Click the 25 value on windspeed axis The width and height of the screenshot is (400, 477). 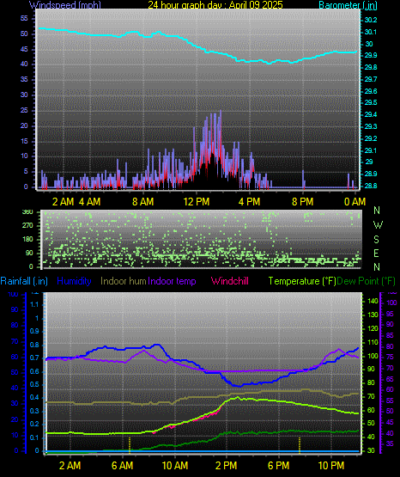[x=24, y=110]
